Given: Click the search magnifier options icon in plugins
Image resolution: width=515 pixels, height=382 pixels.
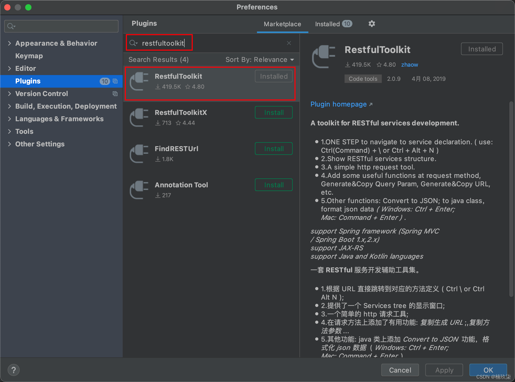Looking at the screenshot, I should tap(133, 43).
